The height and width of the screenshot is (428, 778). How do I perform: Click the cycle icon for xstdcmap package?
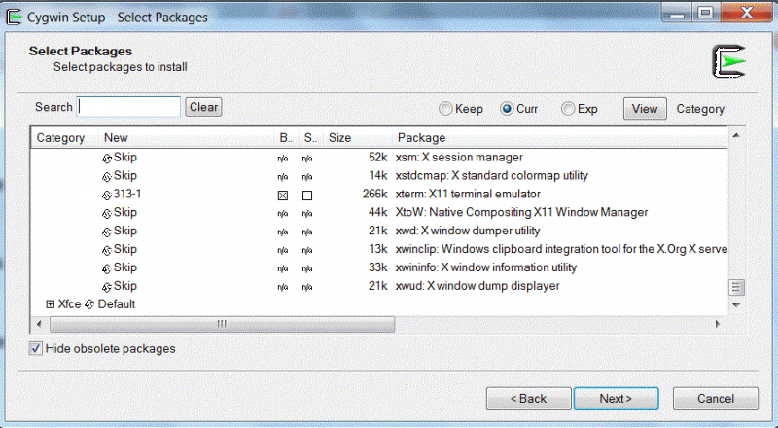click(107, 177)
